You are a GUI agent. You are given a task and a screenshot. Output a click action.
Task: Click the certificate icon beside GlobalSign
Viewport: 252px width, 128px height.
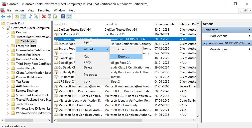click(x=56, y=58)
